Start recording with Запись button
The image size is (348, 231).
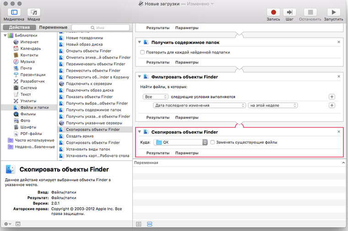coord(273,12)
